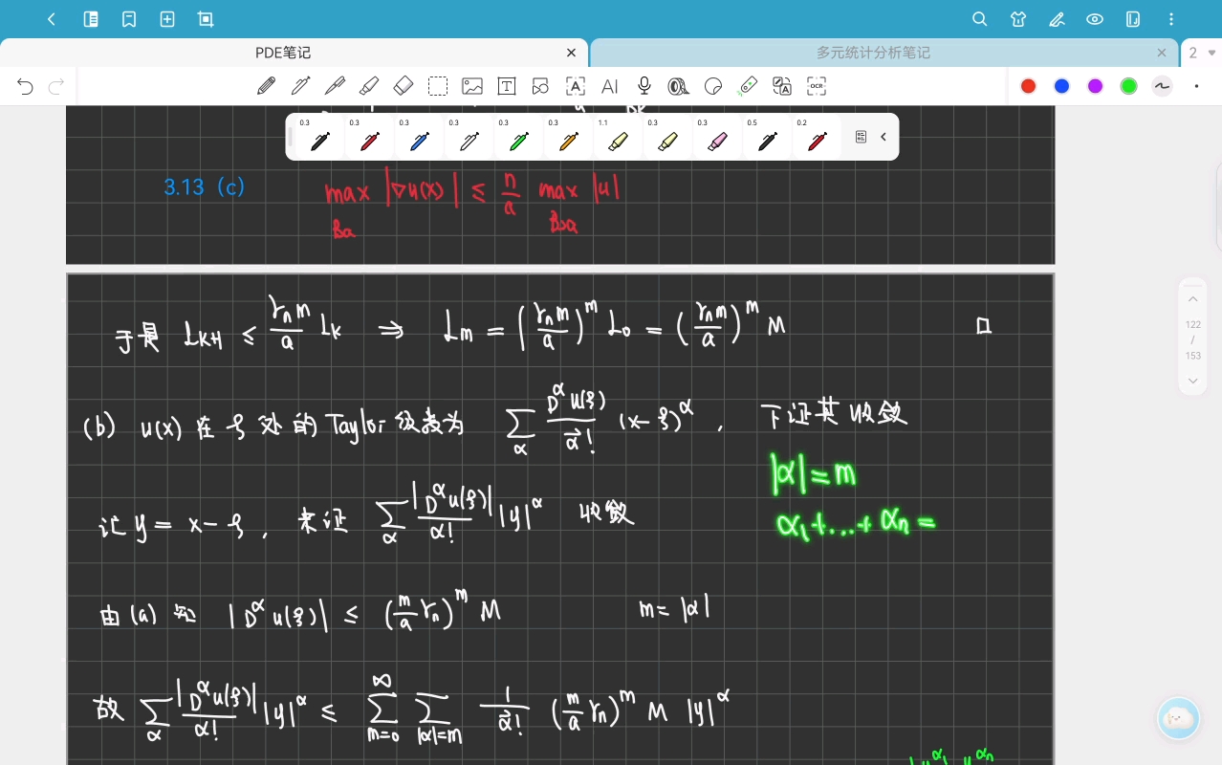Open search with magnifier icon
This screenshot has height=765, width=1222.
tap(979, 19)
